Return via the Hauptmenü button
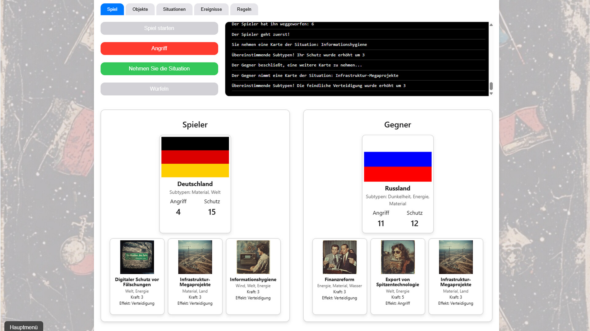The height and width of the screenshot is (331, 590). click(24, 327)
